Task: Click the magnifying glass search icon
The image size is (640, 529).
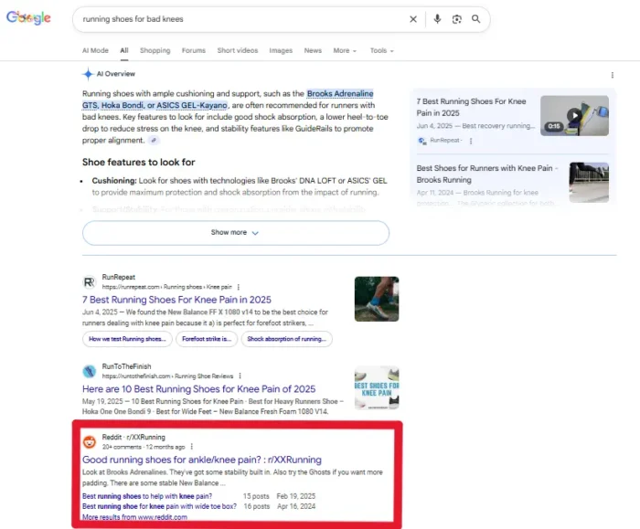Action: tap(476, 19)
